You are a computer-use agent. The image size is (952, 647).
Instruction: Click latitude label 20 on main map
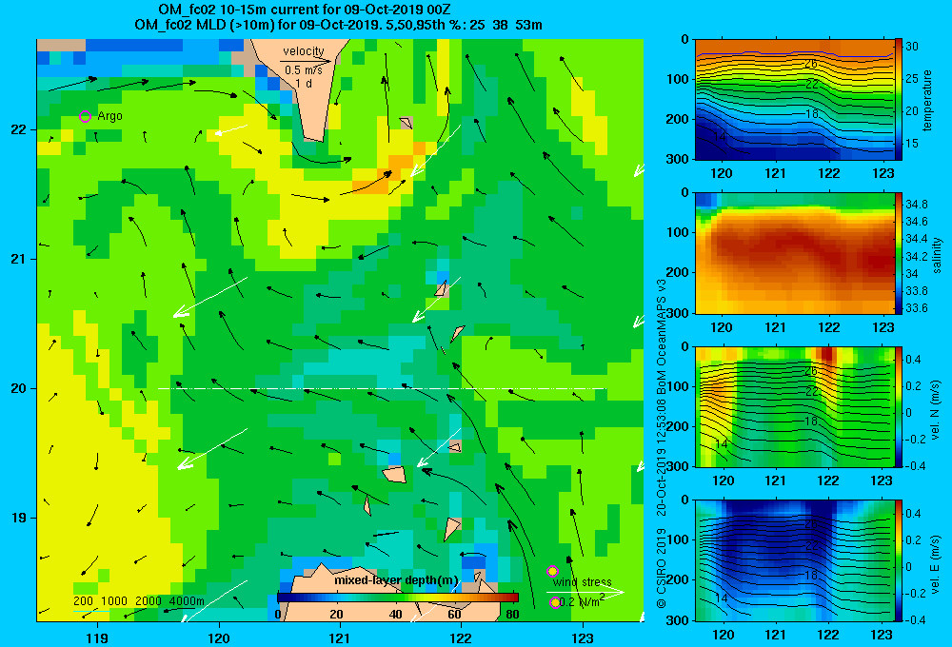point(18,388)
